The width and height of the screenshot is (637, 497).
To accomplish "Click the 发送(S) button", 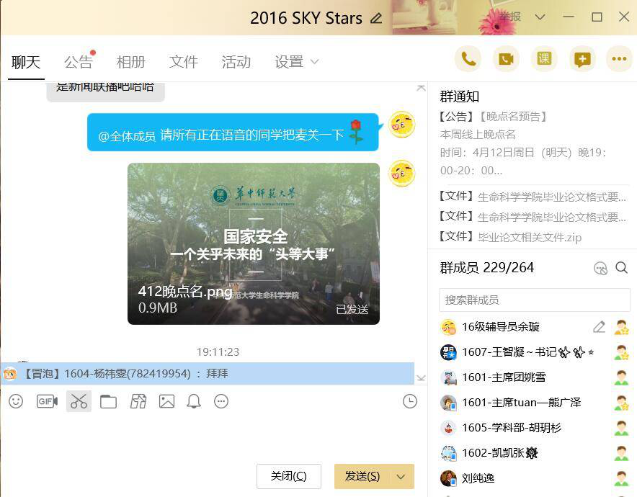I will point(362,476).
